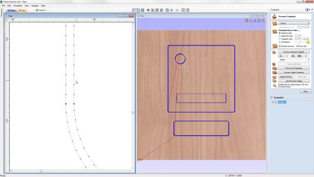Open the Help menu
Image resolution: width=314 pixels, height=177 pixels.
click(43, 5)
